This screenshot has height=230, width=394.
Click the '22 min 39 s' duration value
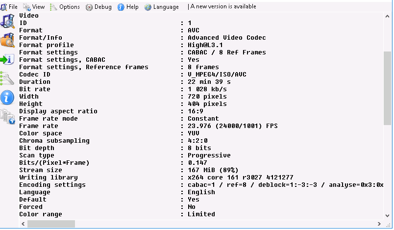coord(209,82)
